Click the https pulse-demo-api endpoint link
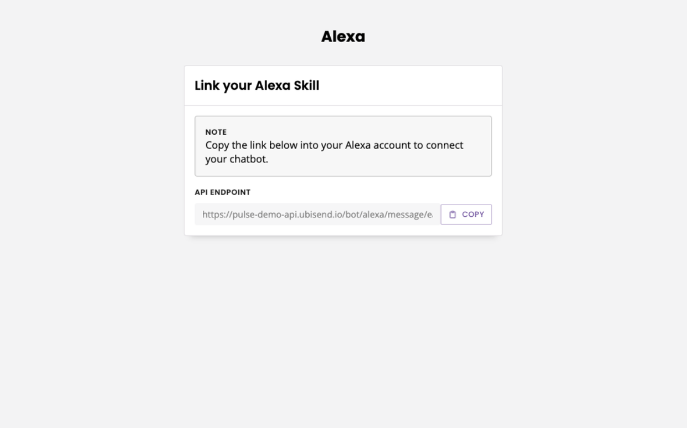 pos(316,214)
